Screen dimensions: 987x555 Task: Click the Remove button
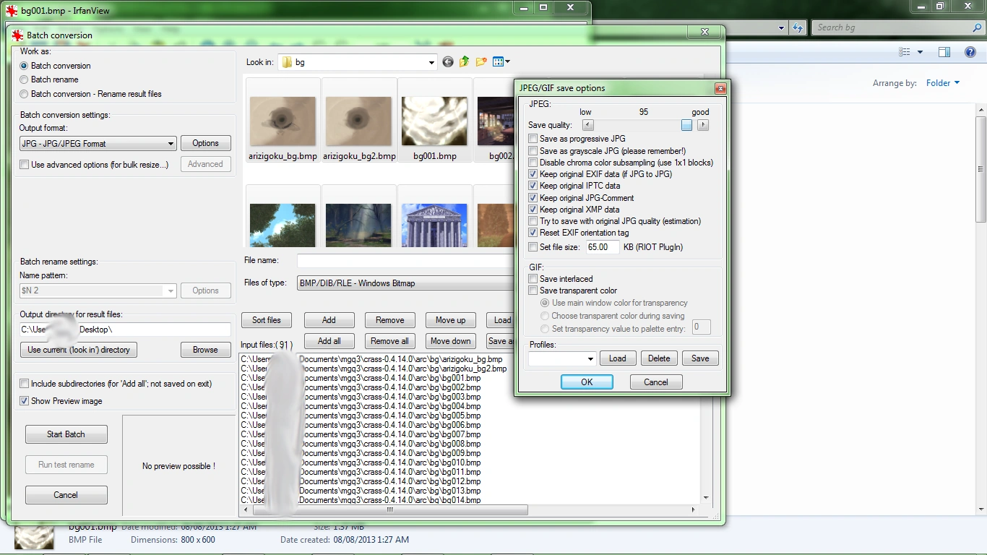(x=390, y=320)
